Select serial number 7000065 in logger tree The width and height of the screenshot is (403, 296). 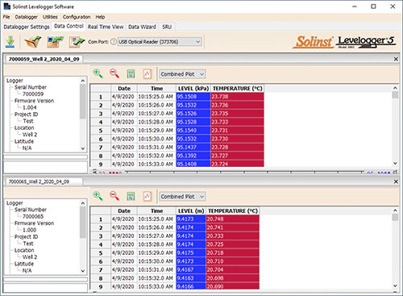point(33,216)
